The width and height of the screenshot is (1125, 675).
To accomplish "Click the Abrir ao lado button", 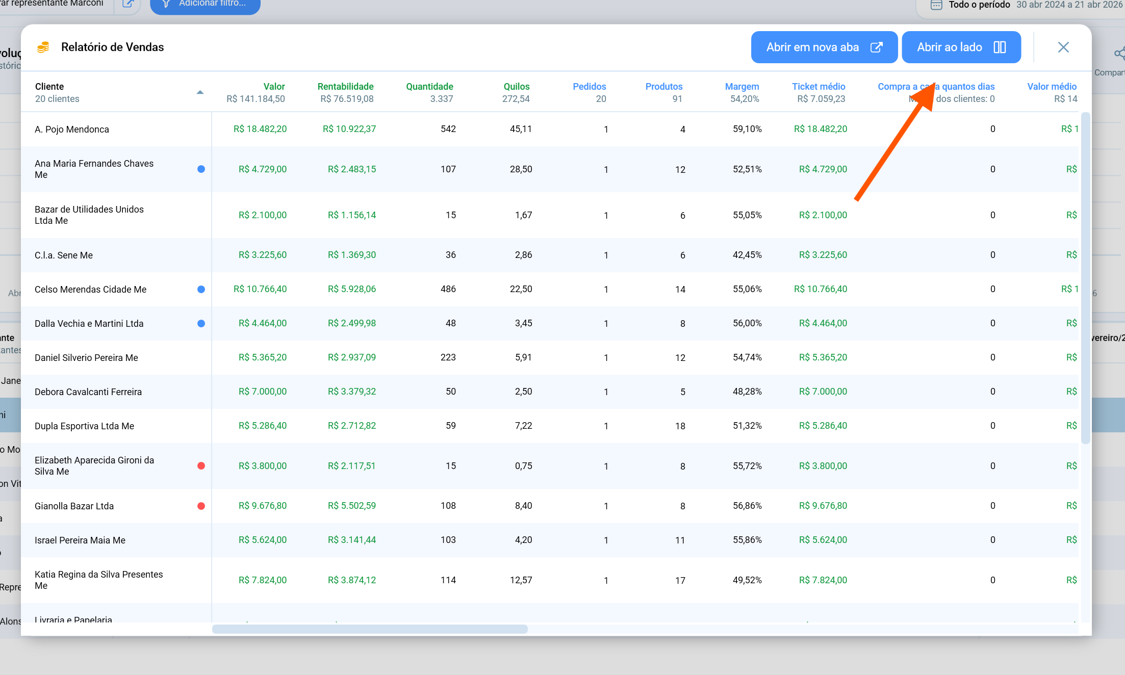I will [961, 47].
